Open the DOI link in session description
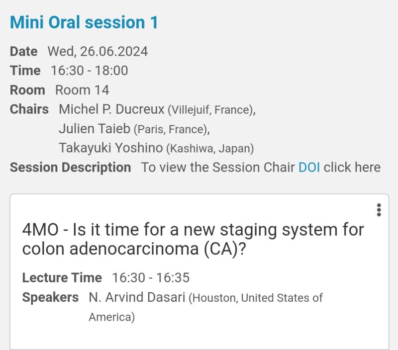Viewport: 398px width, 350px height. [309, 168]
